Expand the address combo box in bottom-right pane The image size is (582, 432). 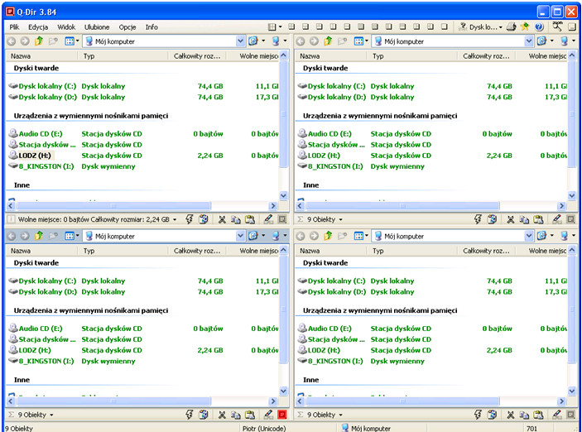[x=529, y=236]
